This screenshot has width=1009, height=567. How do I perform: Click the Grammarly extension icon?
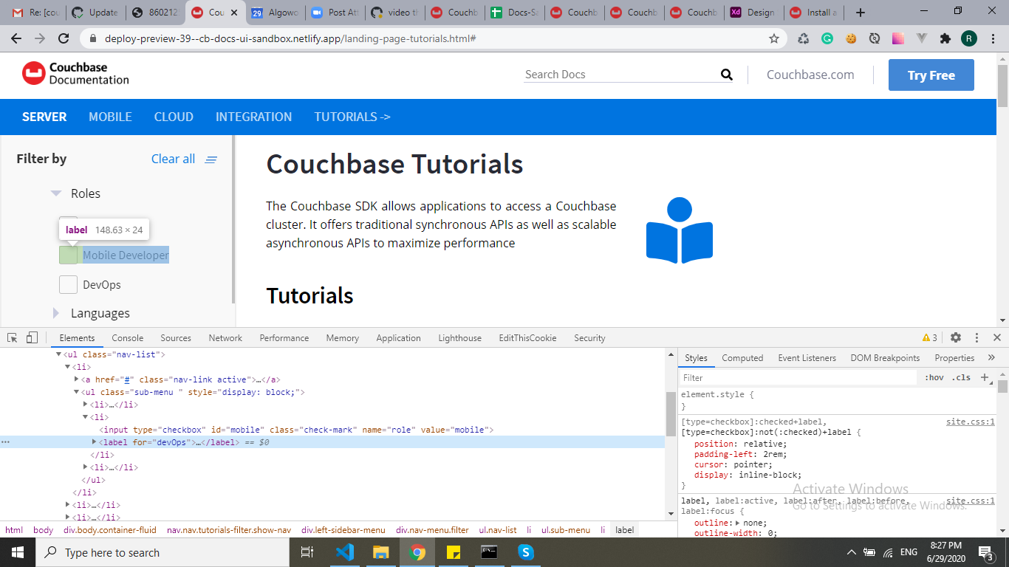(827, 38)
